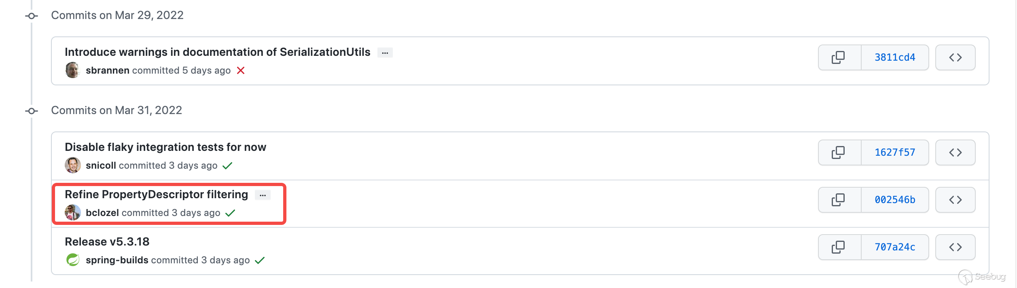Copy full SHA for commit 1627f57

point(839,152)
